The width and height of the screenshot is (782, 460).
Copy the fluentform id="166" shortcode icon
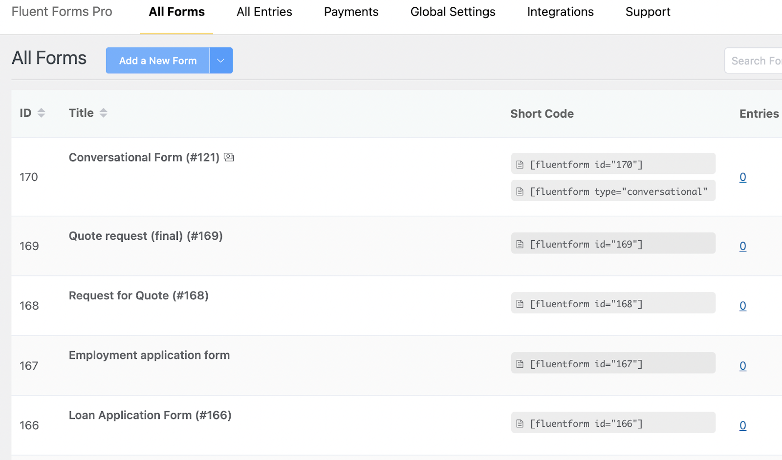pos(520,423)
